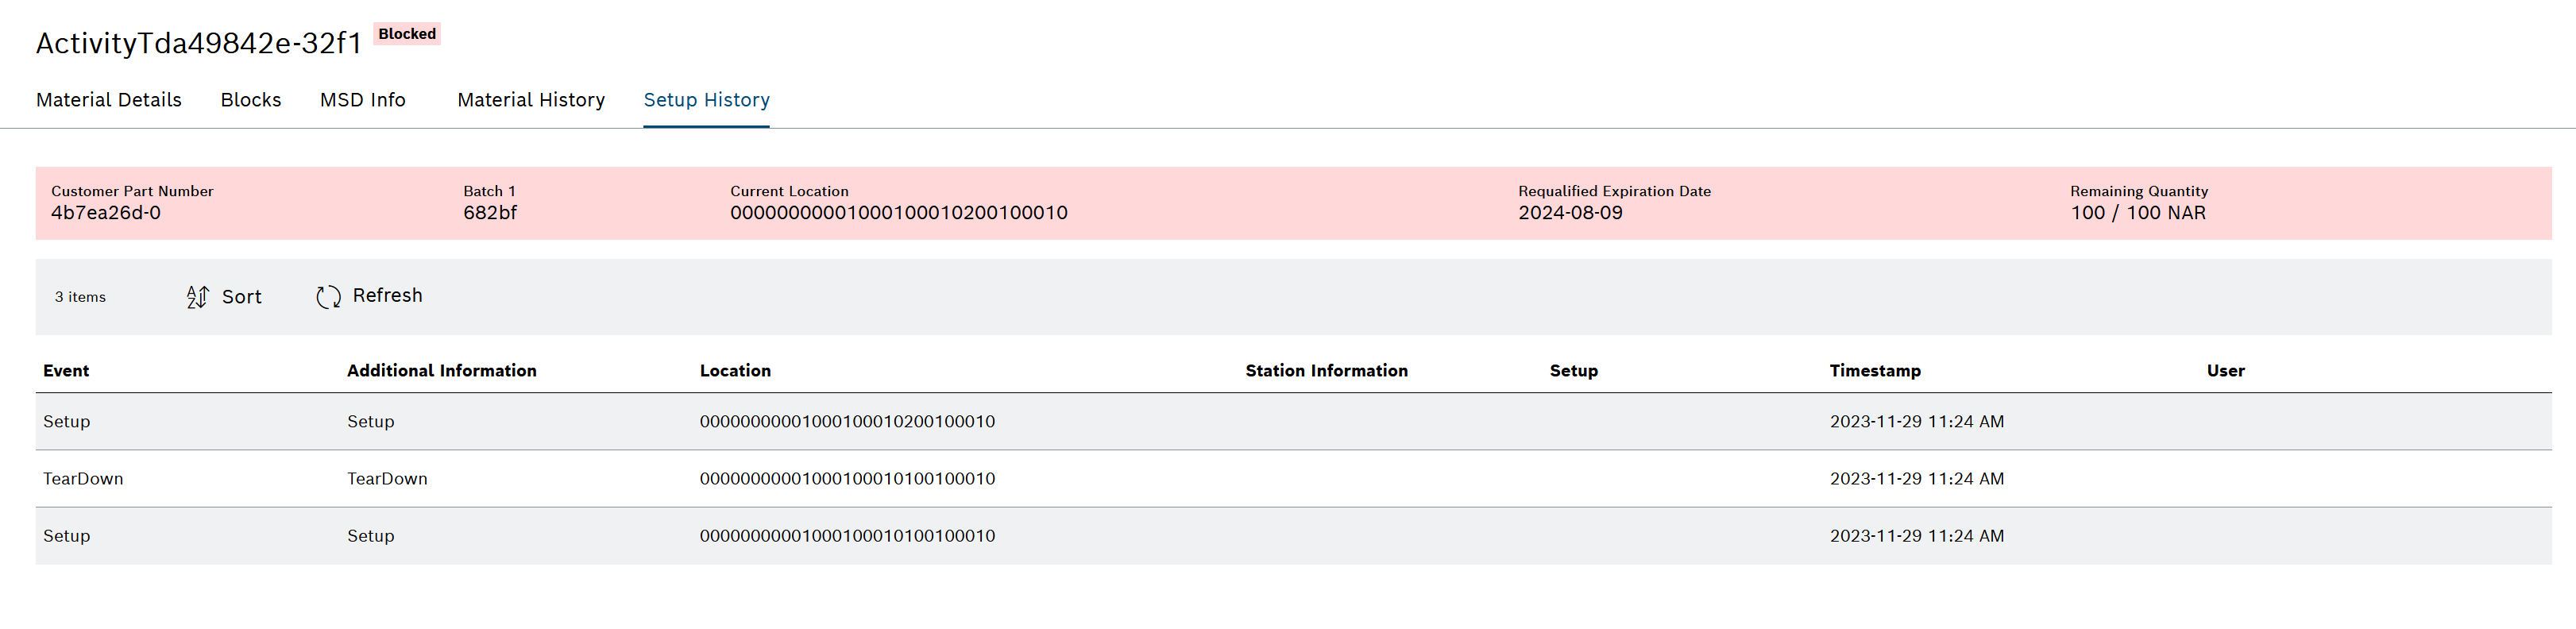
Task: Select the first Setup event row
Action: 1294,422
